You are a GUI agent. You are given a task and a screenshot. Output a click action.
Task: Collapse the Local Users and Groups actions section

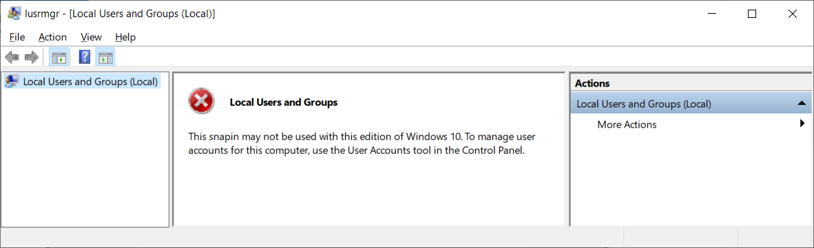(x=801, y=104)
